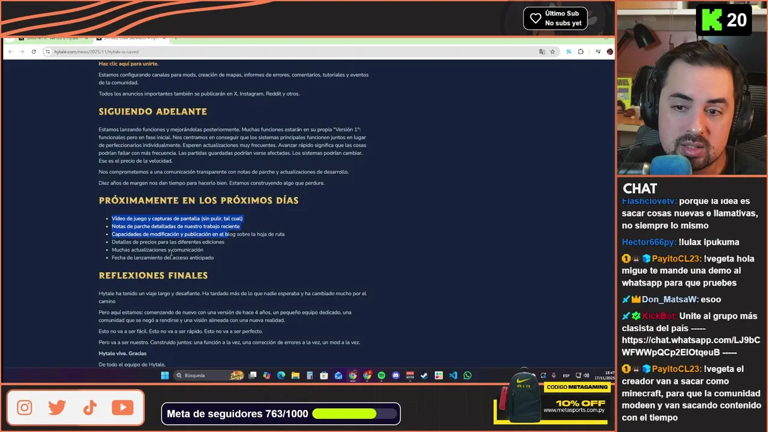Click the Instagram icon in the overlay
This screenshot has height=432, width=768.
coord(25,408)
